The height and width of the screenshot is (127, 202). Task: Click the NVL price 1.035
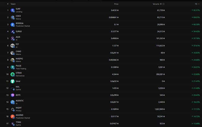[x=115, y=88]
